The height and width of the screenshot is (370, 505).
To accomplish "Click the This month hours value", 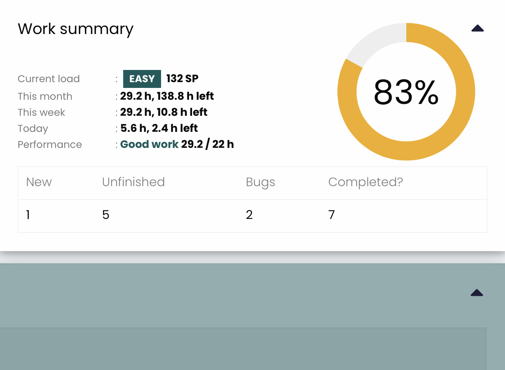I will pyautogui.click(x=167, y=96).
